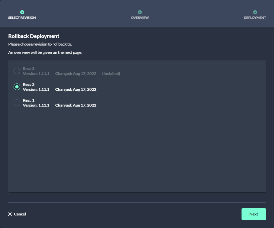Image resolution: width=274 pixels, height=228 pixels.
Task: Jump to the OVERVIEW step label
Action: [x=140, y=18]
